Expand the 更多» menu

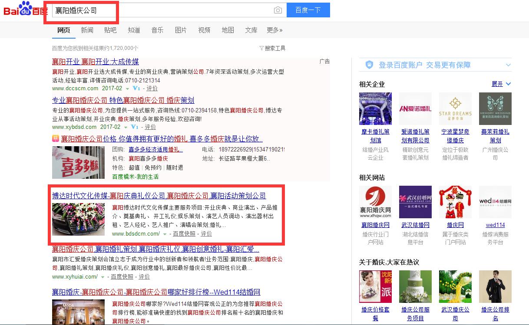[x=274, y=30]
